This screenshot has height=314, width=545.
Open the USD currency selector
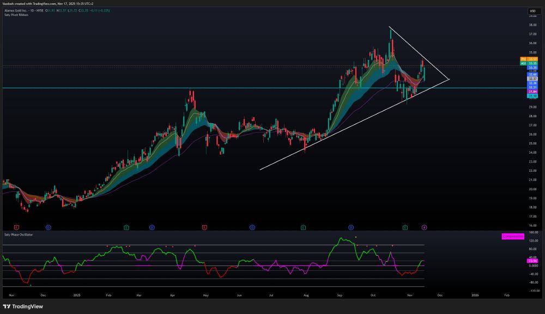click(x=533, y=11)
